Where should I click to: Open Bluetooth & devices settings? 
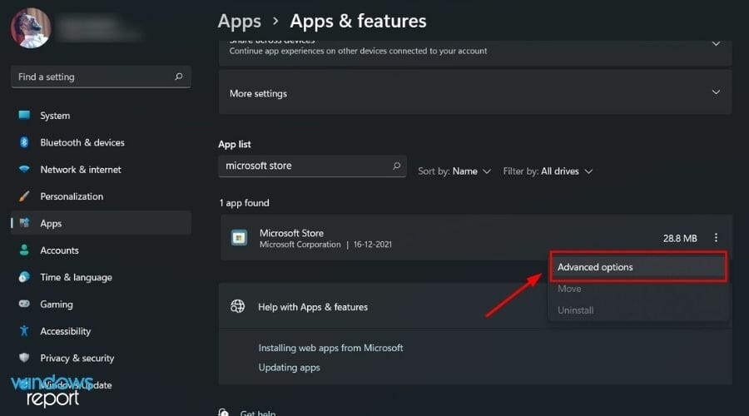pos(101,142)
